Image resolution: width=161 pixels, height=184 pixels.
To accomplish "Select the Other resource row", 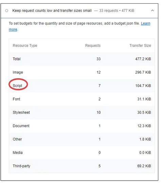I will (82, 139).
